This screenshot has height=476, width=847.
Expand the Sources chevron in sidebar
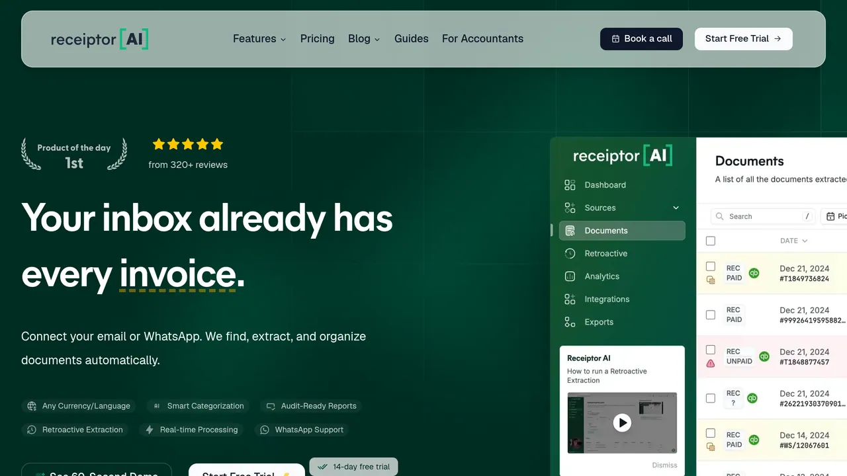(676, 208)
